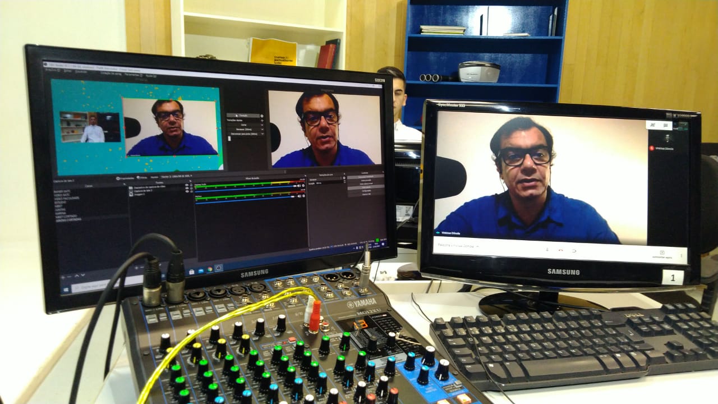This screenshot has height=404, width=718.
Task: Open the Mail app from the taskbar
Action: pyautogui.click(x=201, y=271)
